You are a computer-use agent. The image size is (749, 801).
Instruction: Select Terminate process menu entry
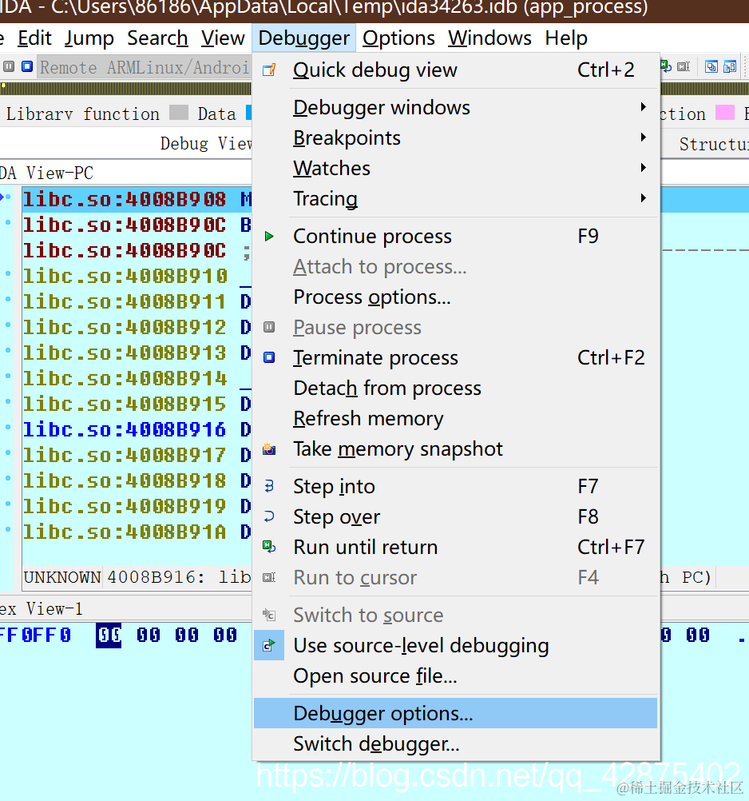pyautogui.click(x=455, y=357)
